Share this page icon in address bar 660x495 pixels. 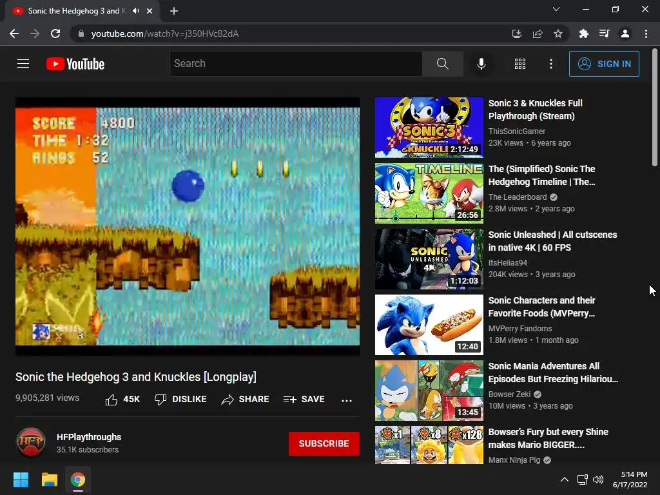(x=538, y=34)
